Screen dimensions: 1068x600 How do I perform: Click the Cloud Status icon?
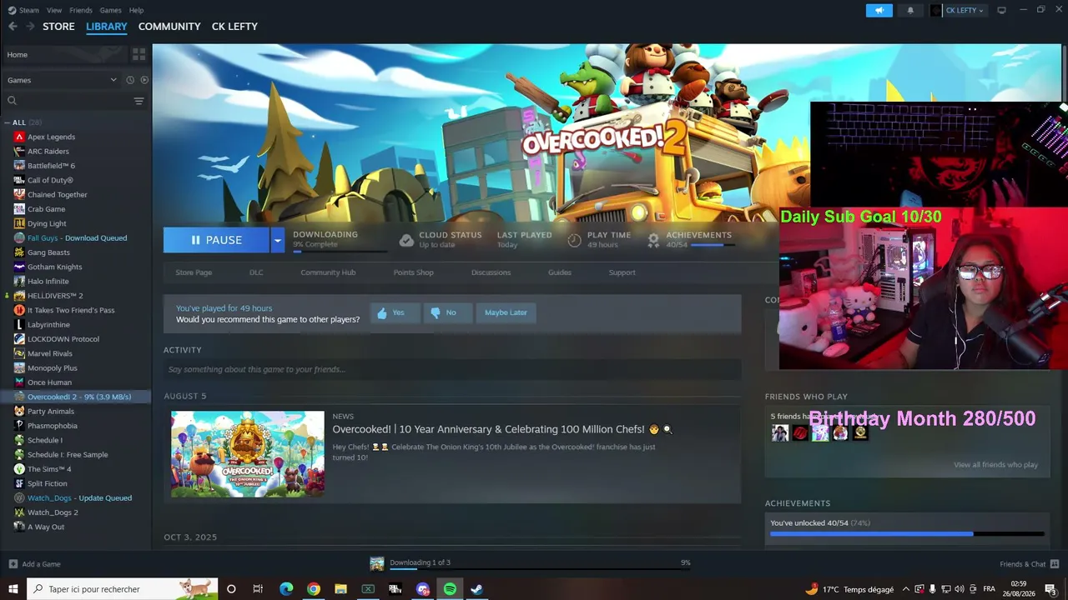(x=406, y=240)
